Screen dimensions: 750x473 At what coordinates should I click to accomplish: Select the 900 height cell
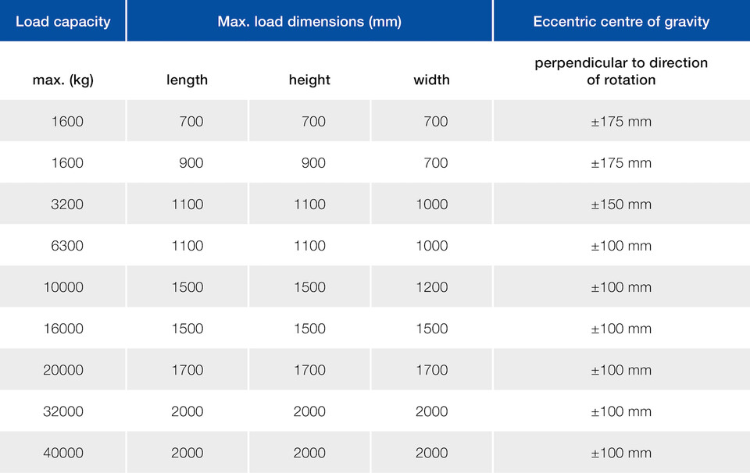point(309,163)
